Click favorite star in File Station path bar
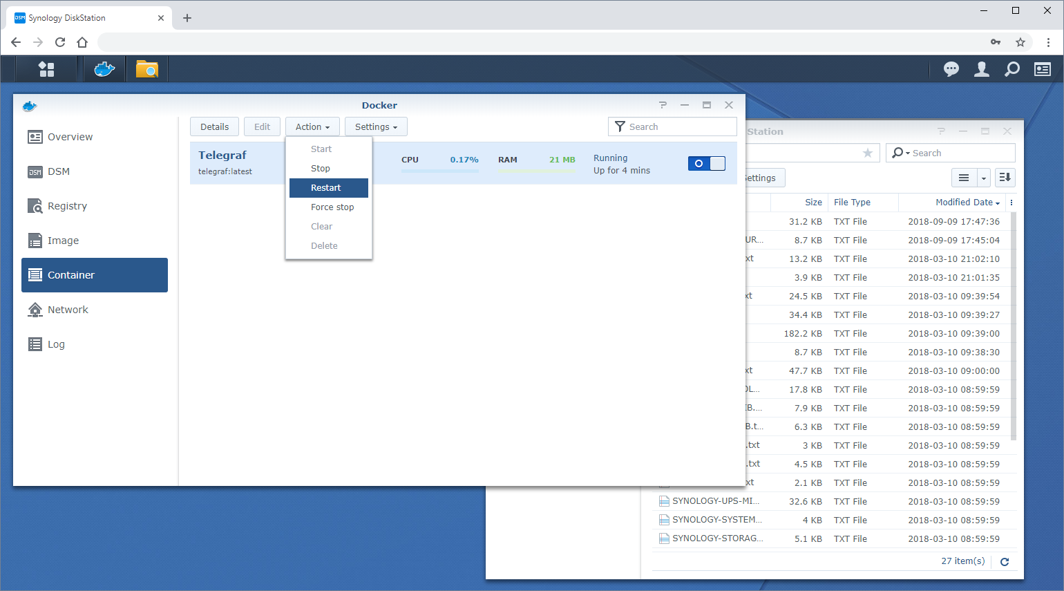The height and width of the screenshot is (591, 1064). click(868, 153)
